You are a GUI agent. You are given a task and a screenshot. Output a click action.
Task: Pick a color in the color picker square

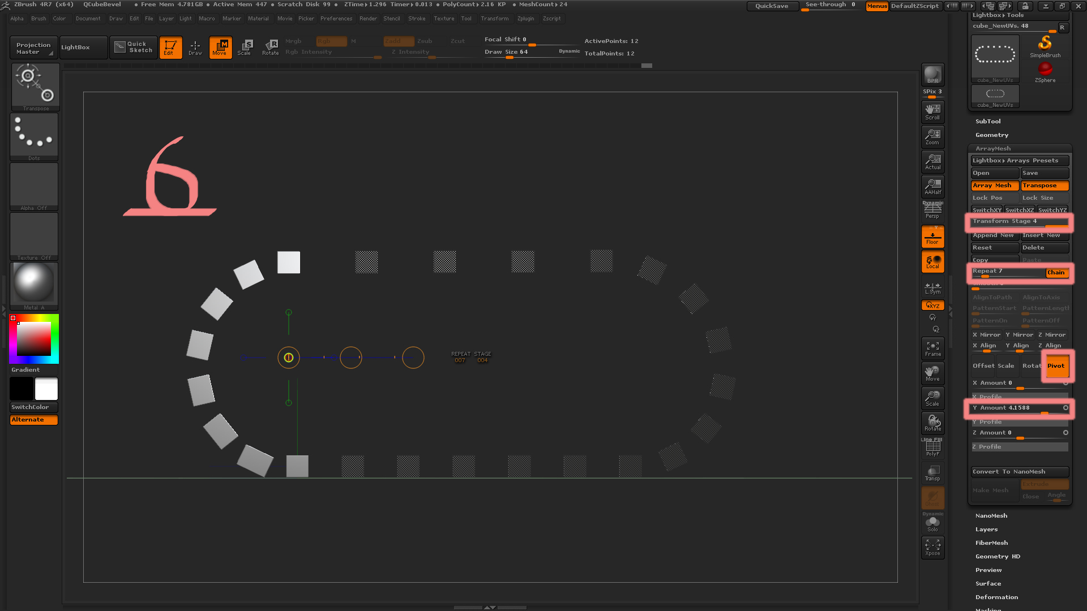tap(33, 339)
